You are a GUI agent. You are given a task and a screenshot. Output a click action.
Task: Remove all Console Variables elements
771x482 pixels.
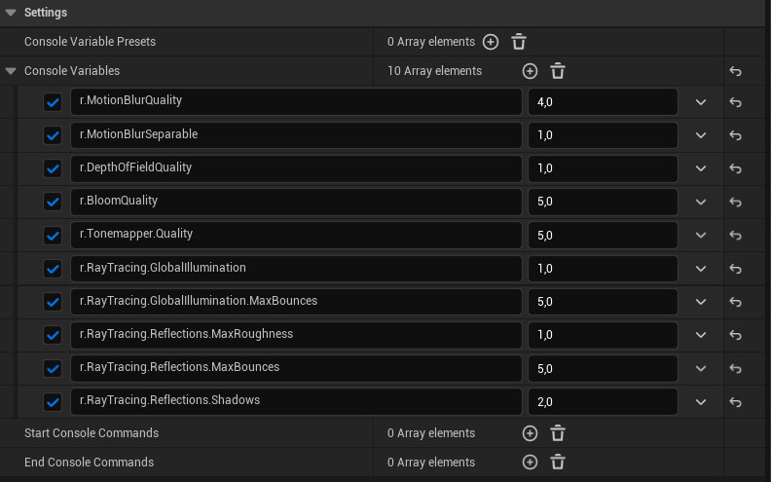(558, 71)
